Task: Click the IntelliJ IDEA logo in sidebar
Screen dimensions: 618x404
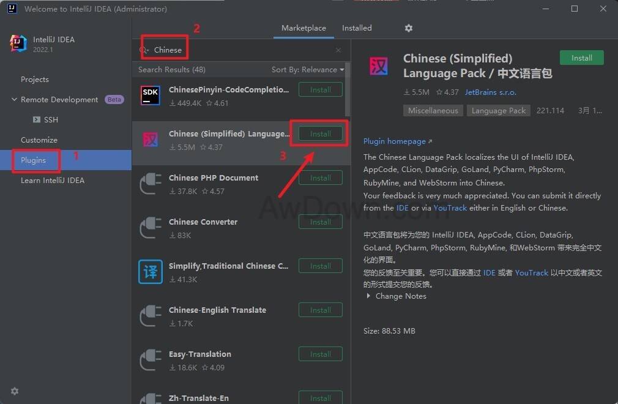Action: [x=19, y=43]
